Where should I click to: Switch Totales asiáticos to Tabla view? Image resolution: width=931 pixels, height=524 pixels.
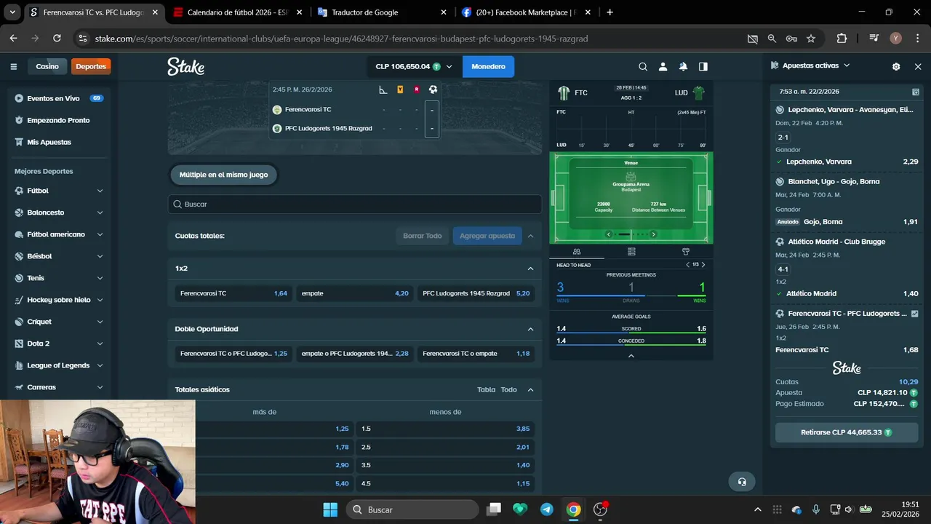click(x=486, y=389)
